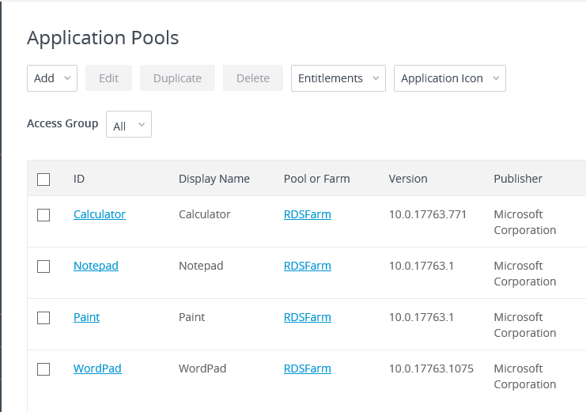Click the Delete button

(x=253, y=78)
